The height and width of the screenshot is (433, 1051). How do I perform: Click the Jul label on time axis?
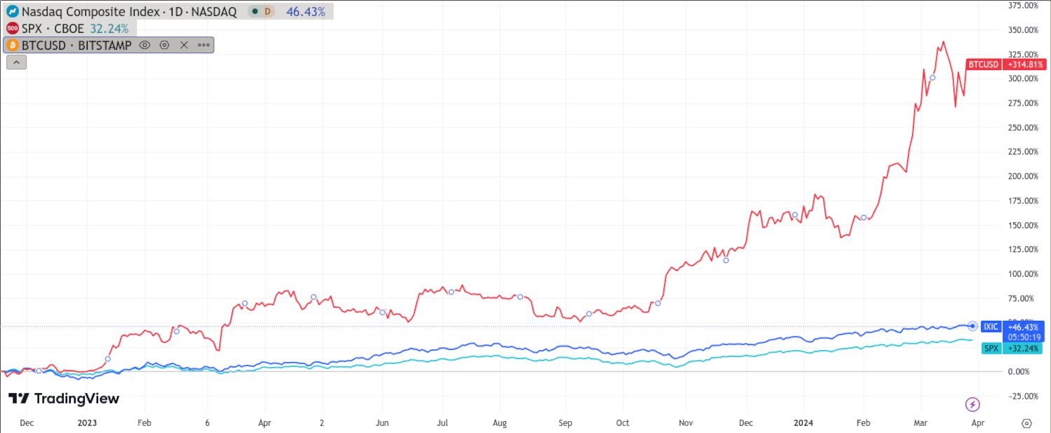443,423
